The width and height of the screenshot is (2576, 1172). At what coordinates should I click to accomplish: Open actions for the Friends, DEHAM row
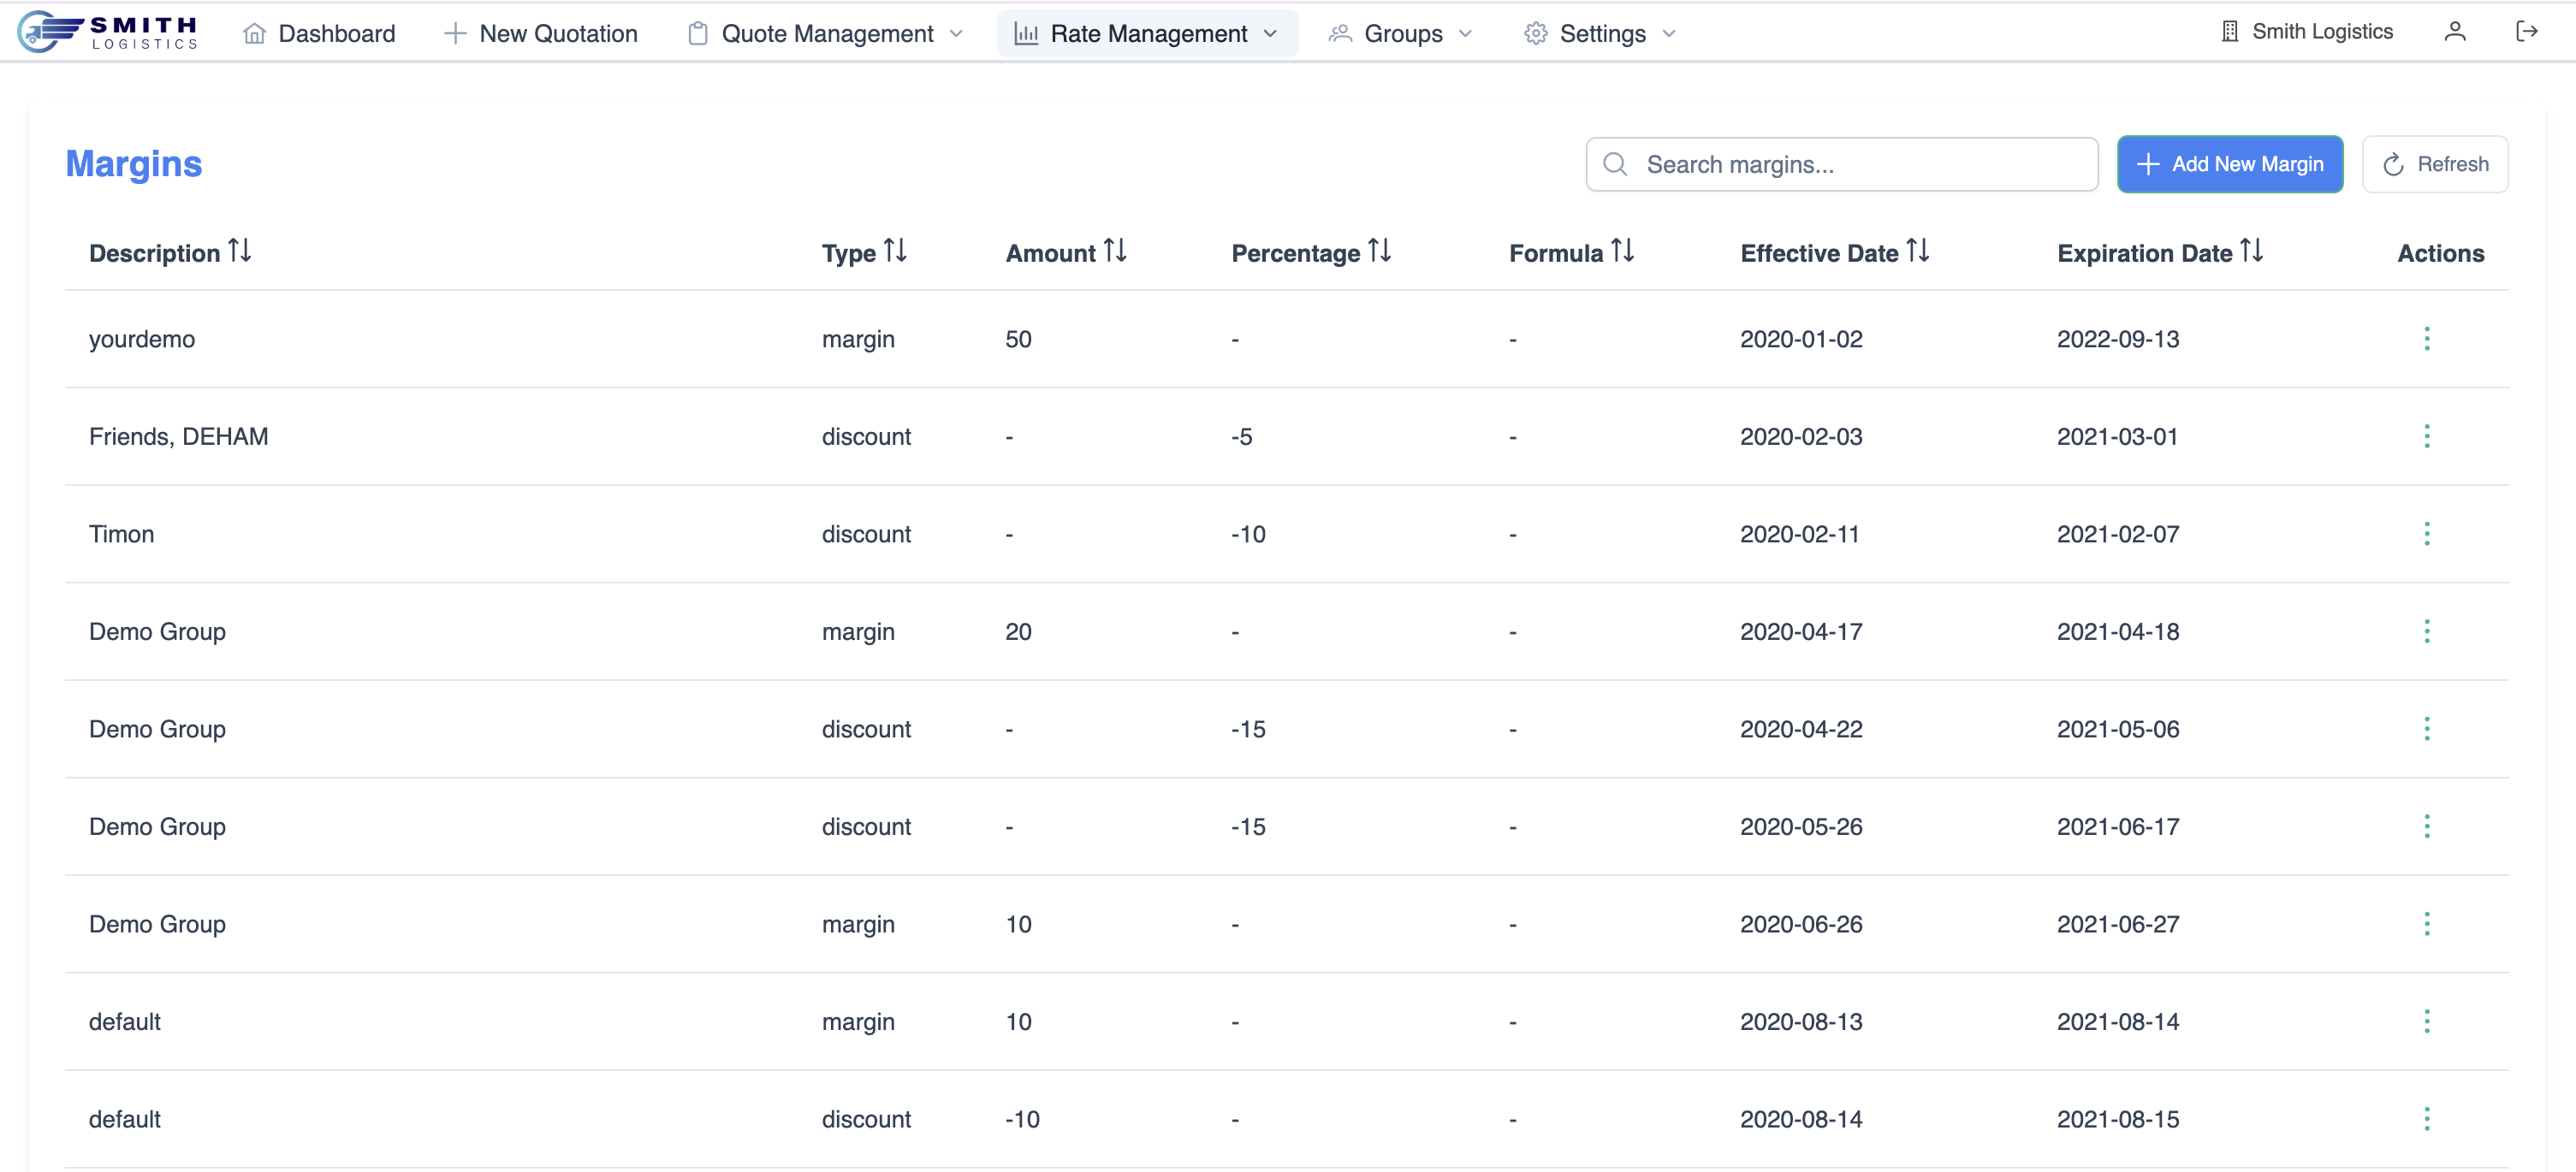point(2426,436)
